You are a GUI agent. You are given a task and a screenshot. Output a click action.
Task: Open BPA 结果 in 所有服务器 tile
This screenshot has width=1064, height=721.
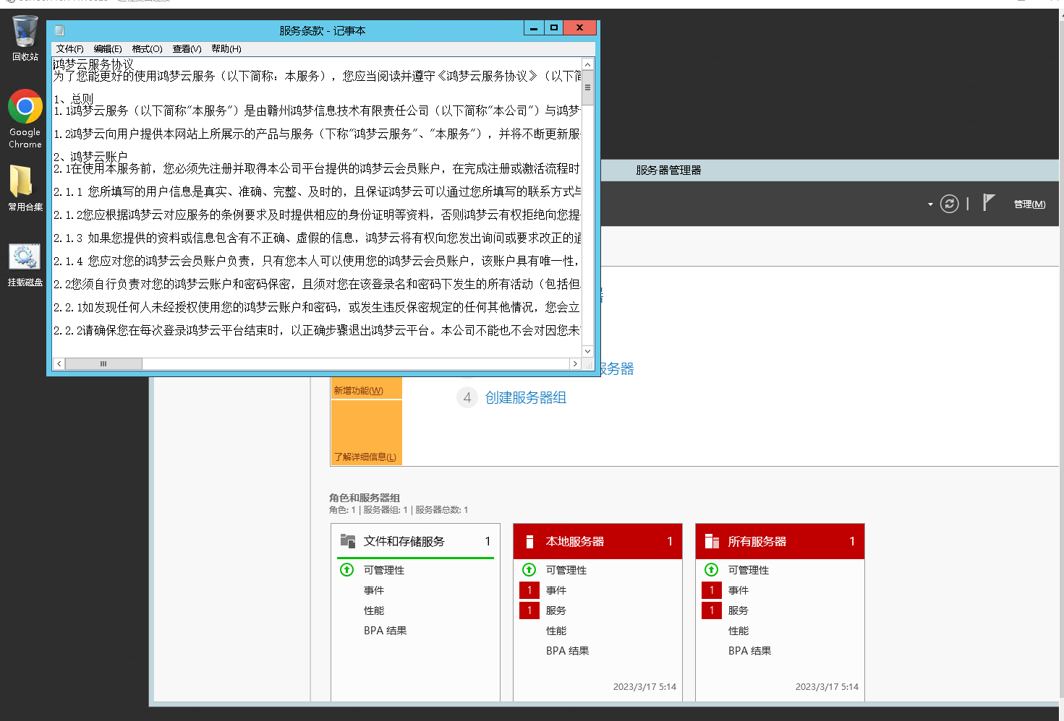pyautogui.click(x=749, y=651)
